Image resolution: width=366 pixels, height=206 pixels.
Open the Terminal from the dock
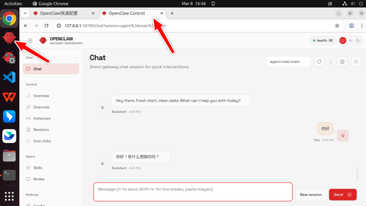coord(9,175)
